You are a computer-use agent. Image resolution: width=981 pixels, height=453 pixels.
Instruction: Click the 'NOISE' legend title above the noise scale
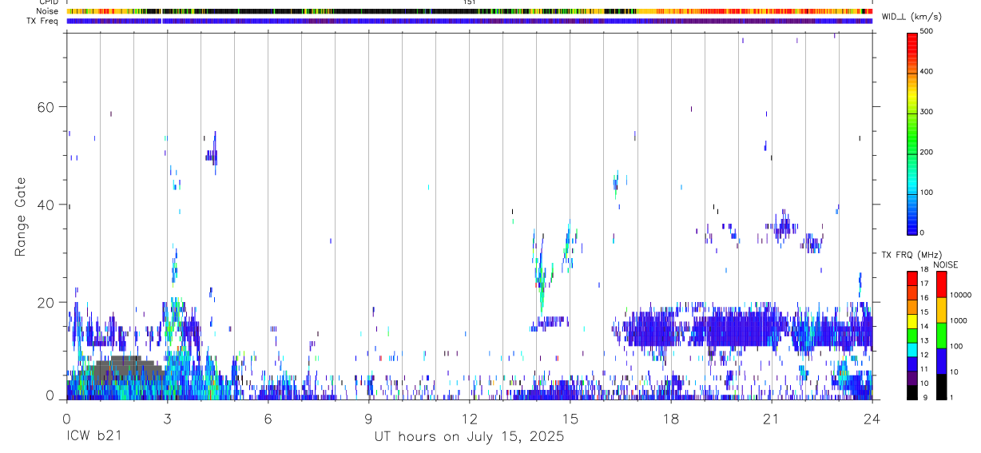point(945,265)
